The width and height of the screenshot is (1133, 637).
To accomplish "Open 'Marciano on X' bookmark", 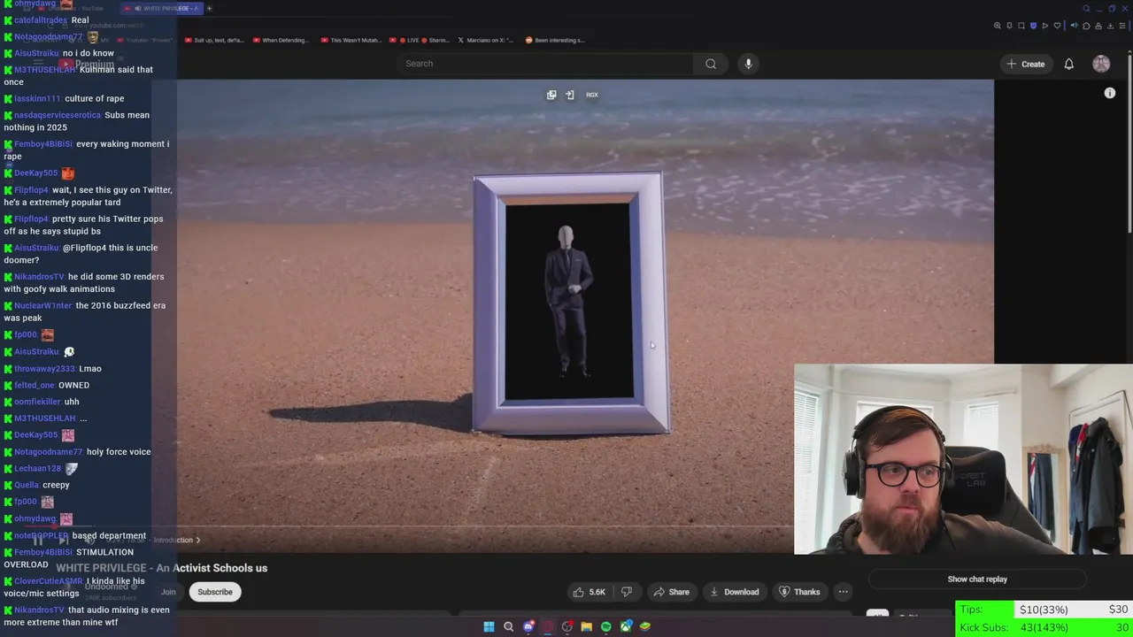I will point(485,40).
